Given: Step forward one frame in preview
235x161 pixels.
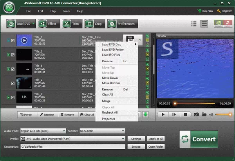Looking at the screenshot, I should click(174, 115).
